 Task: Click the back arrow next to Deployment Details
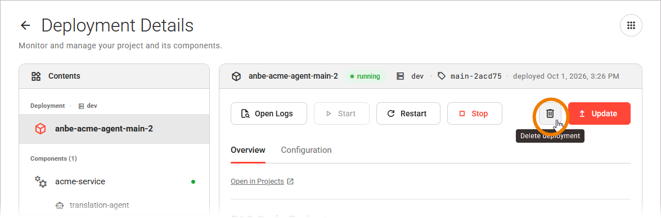25,26
